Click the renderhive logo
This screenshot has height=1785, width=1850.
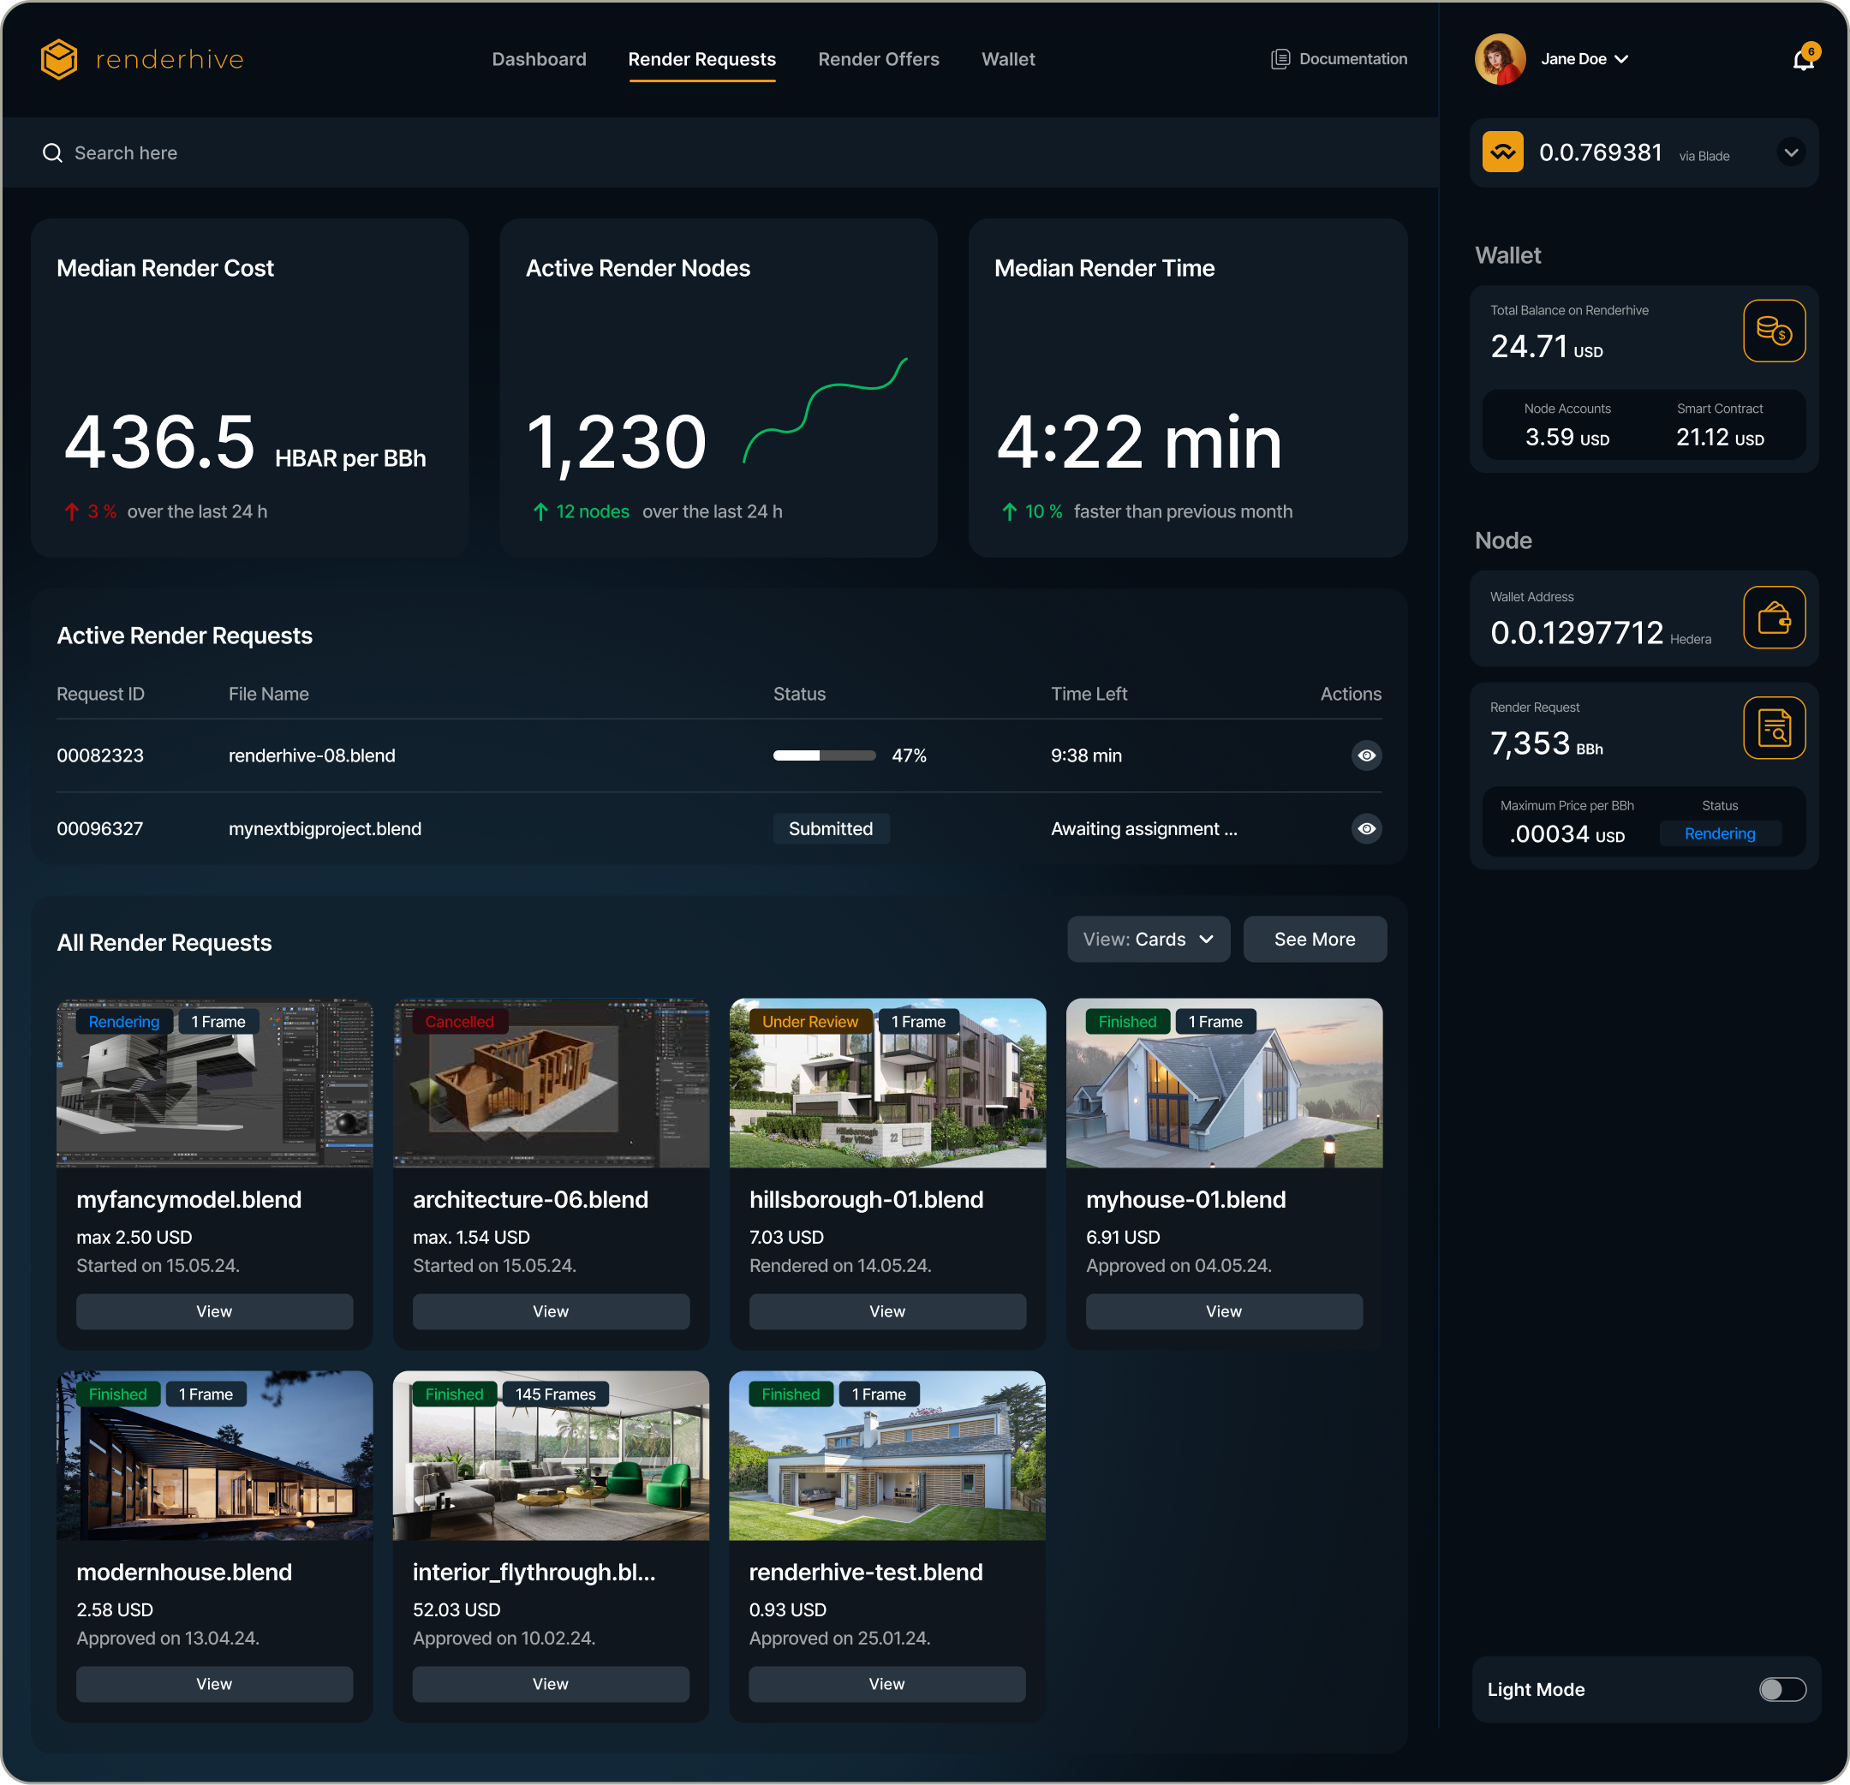(x=141, y=58)
